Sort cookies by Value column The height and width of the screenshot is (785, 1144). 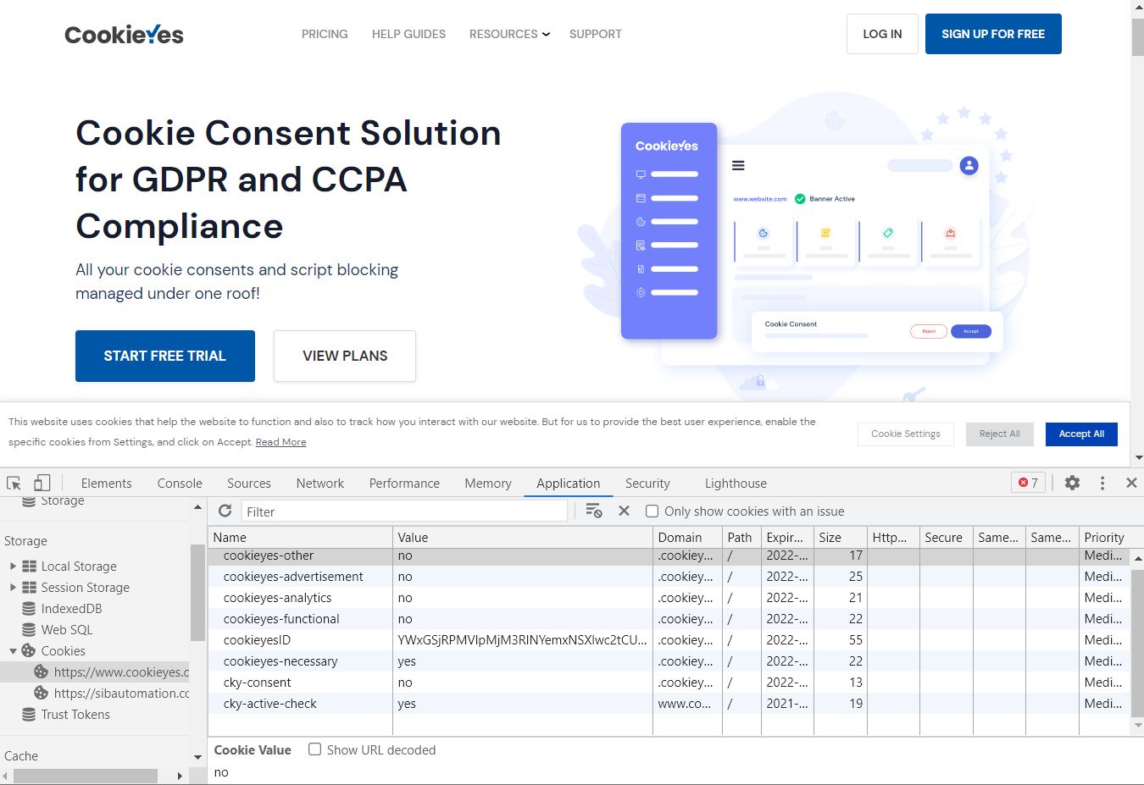523,537
